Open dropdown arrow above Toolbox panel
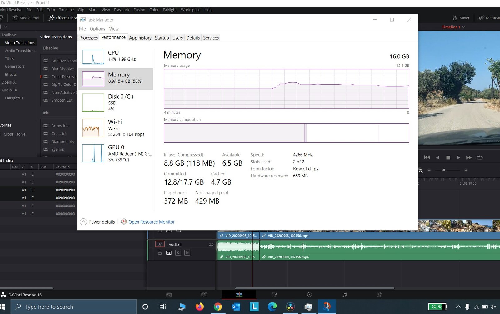This screenshot has height=314, width=500. click(x=5, y=27)
